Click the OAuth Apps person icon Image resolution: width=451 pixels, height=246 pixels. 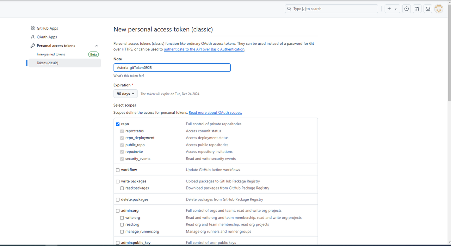tap(33, 37)
